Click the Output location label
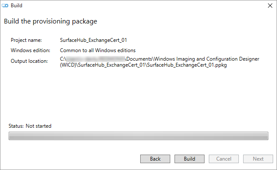 29,61
